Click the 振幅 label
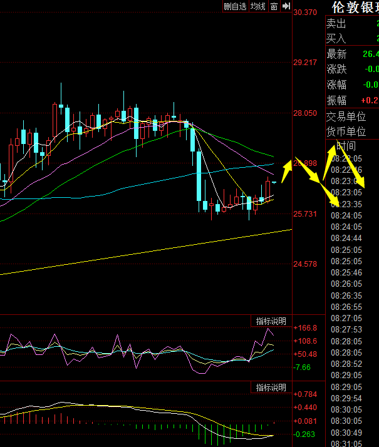Screen dimensions: 379x447 pos(336,100)
